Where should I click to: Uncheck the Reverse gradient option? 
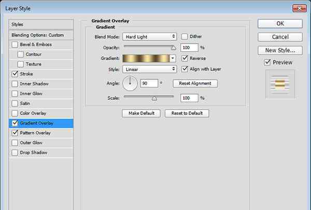(185, 58)
